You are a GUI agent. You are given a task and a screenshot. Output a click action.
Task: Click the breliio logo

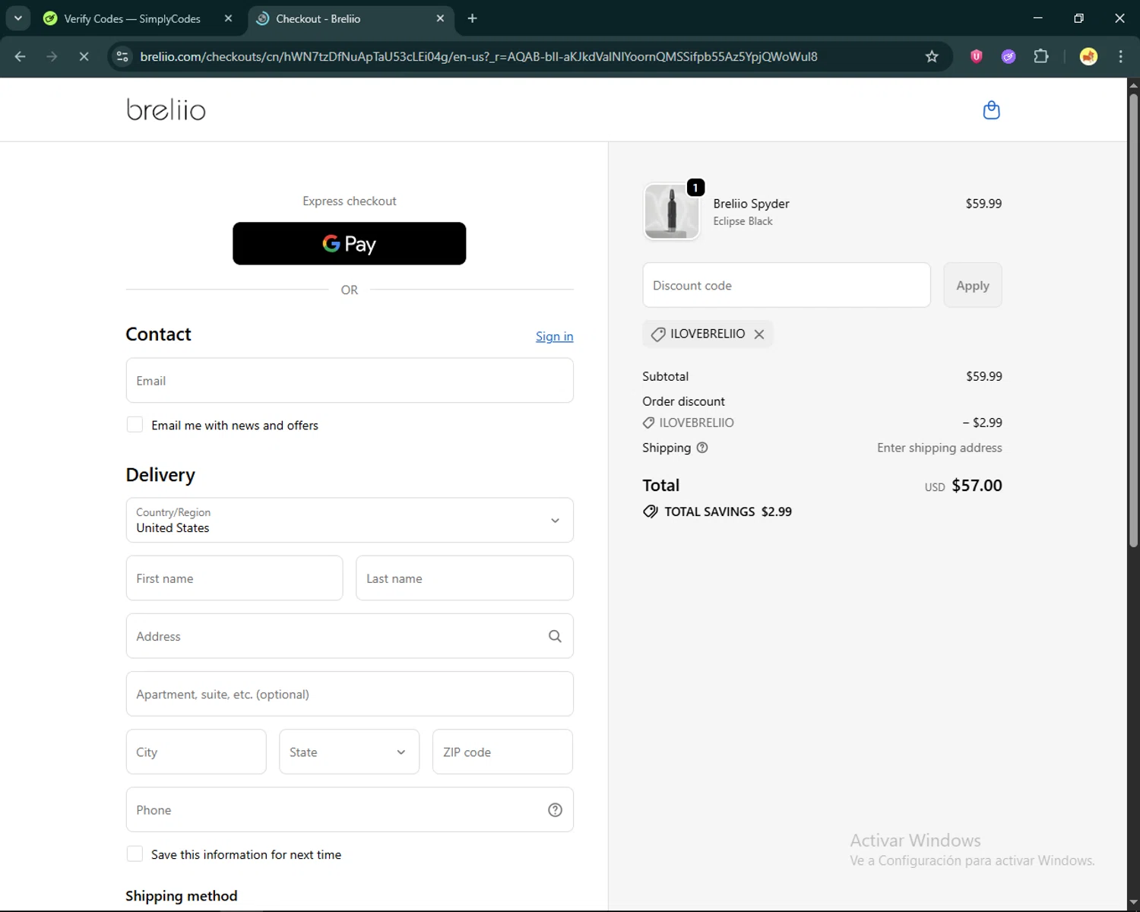click(166, 109)
